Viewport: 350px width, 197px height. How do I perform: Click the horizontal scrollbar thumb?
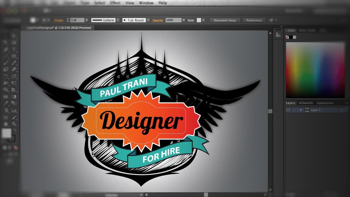(206, 195)
